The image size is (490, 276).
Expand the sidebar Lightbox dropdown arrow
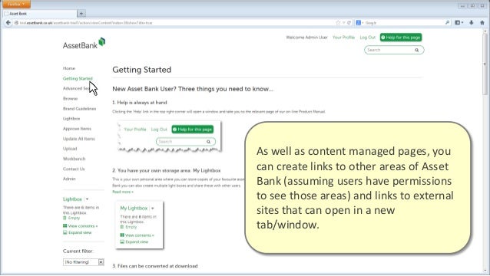click(x=88, y=199)
